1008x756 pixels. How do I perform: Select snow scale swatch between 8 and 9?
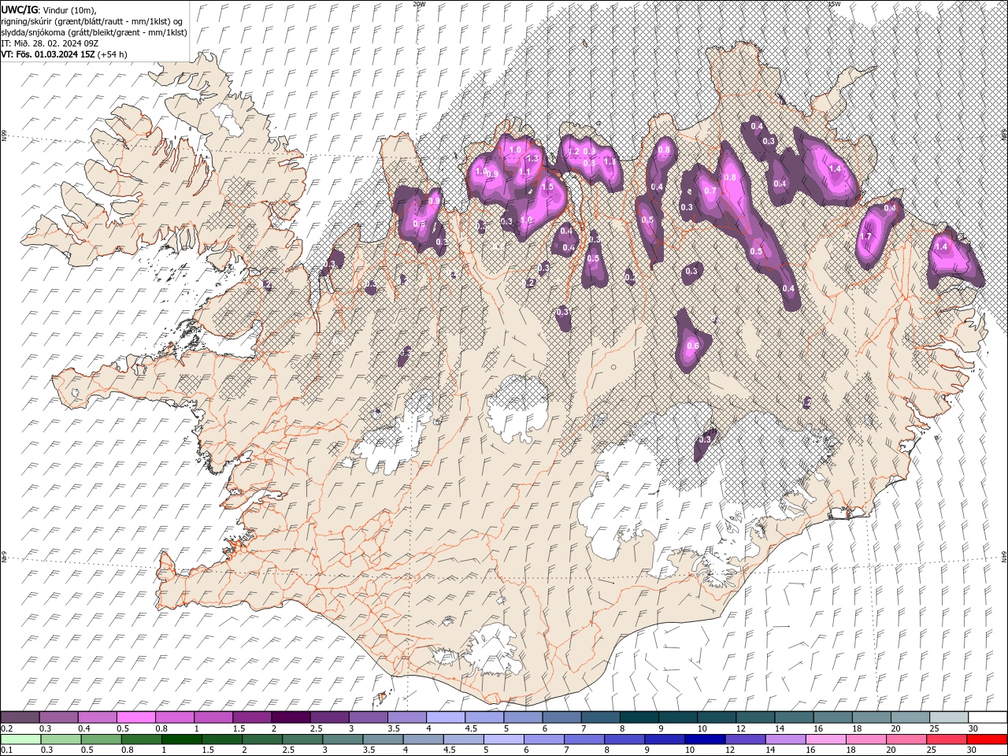tap(639, 717)
